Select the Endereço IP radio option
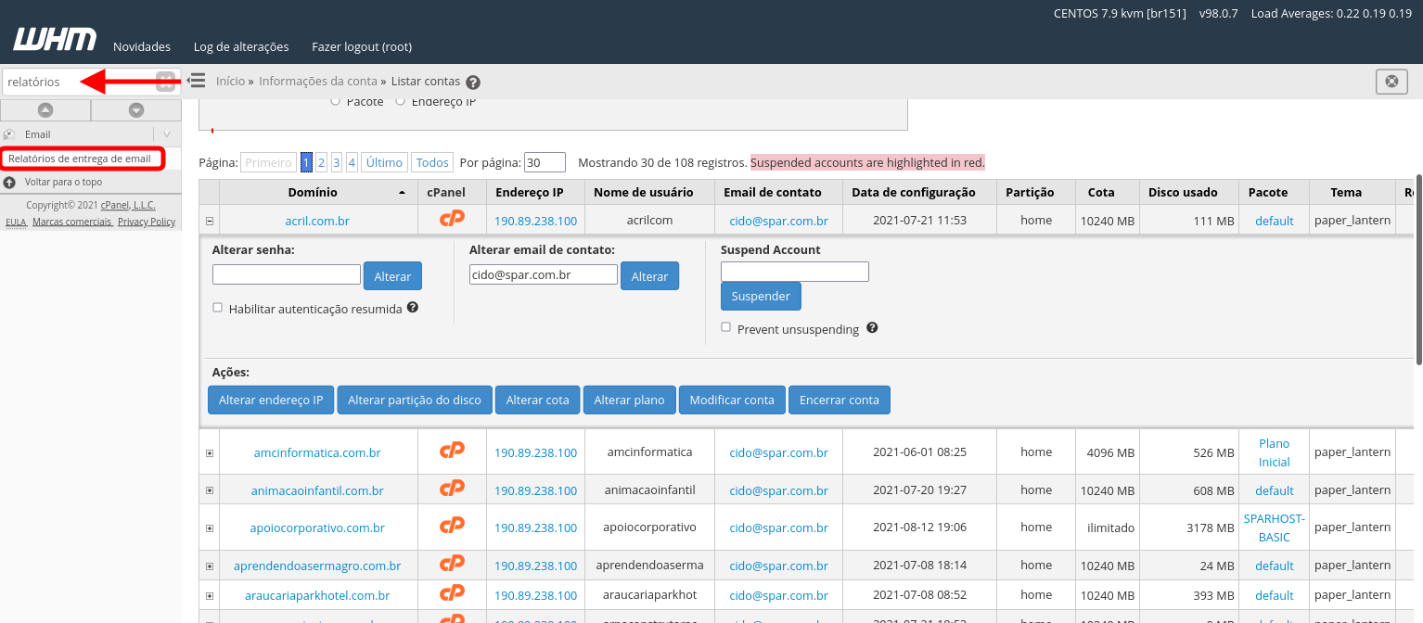Image resolution: width=1423 pixels, height=623 pixels. tap(401, 102)
